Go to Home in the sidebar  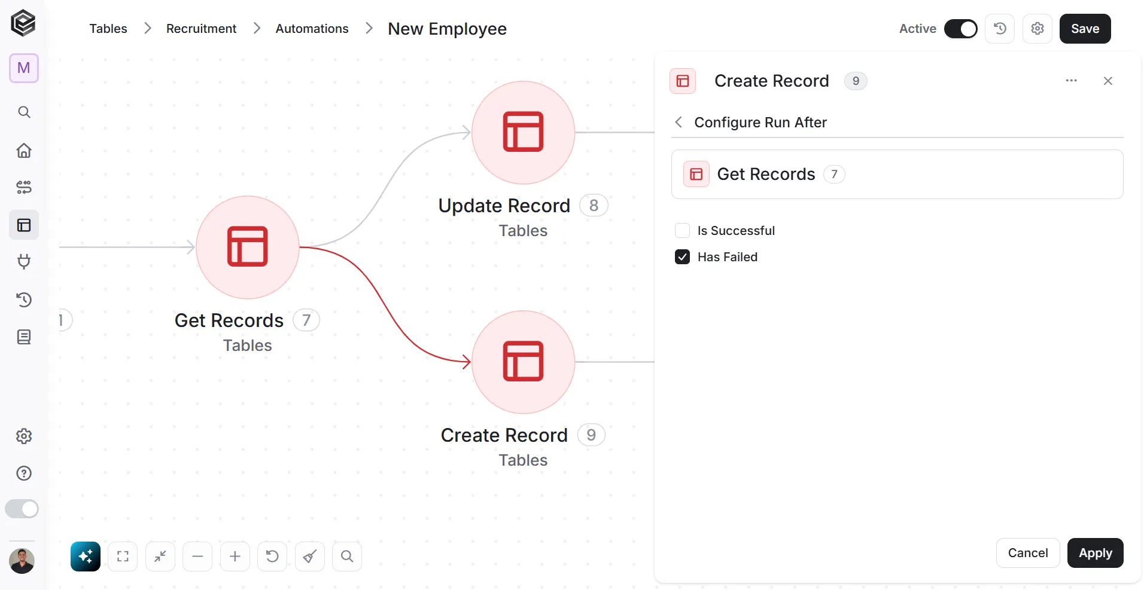(x=24, y=150)
